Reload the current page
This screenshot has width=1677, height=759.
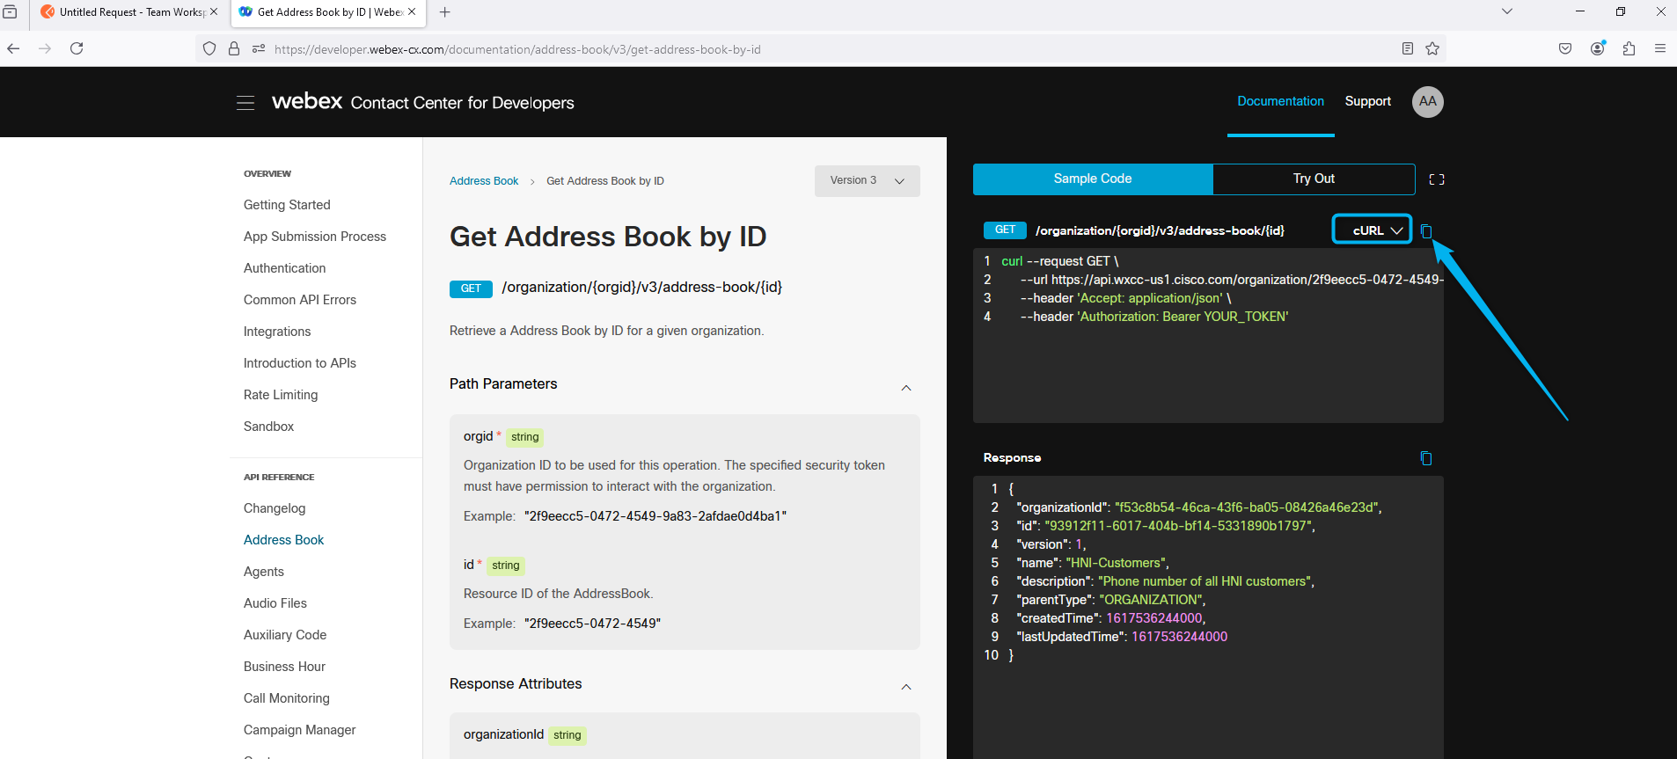tap(77, 48)
